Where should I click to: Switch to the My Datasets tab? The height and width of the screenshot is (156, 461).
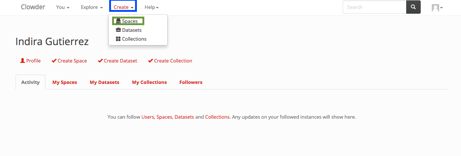click(x=104, y=82)
